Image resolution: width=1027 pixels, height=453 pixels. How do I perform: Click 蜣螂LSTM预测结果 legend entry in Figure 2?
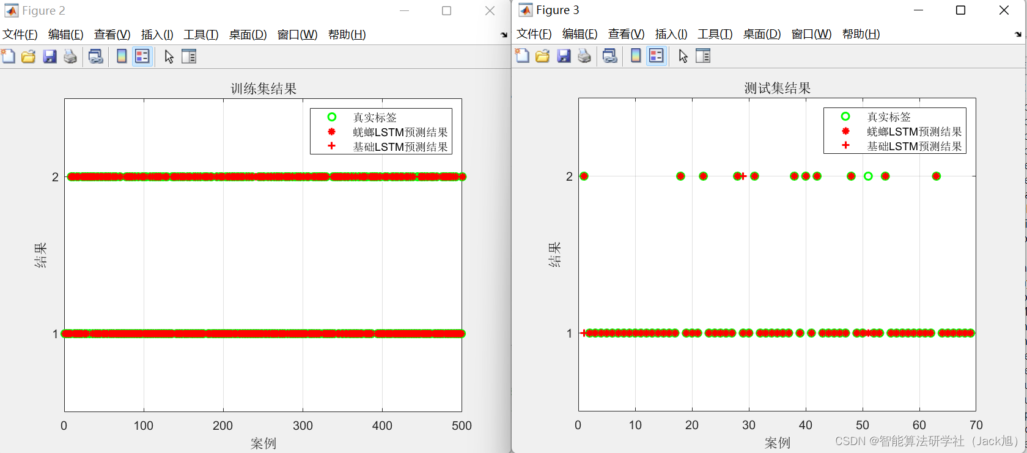pos(400,132)
